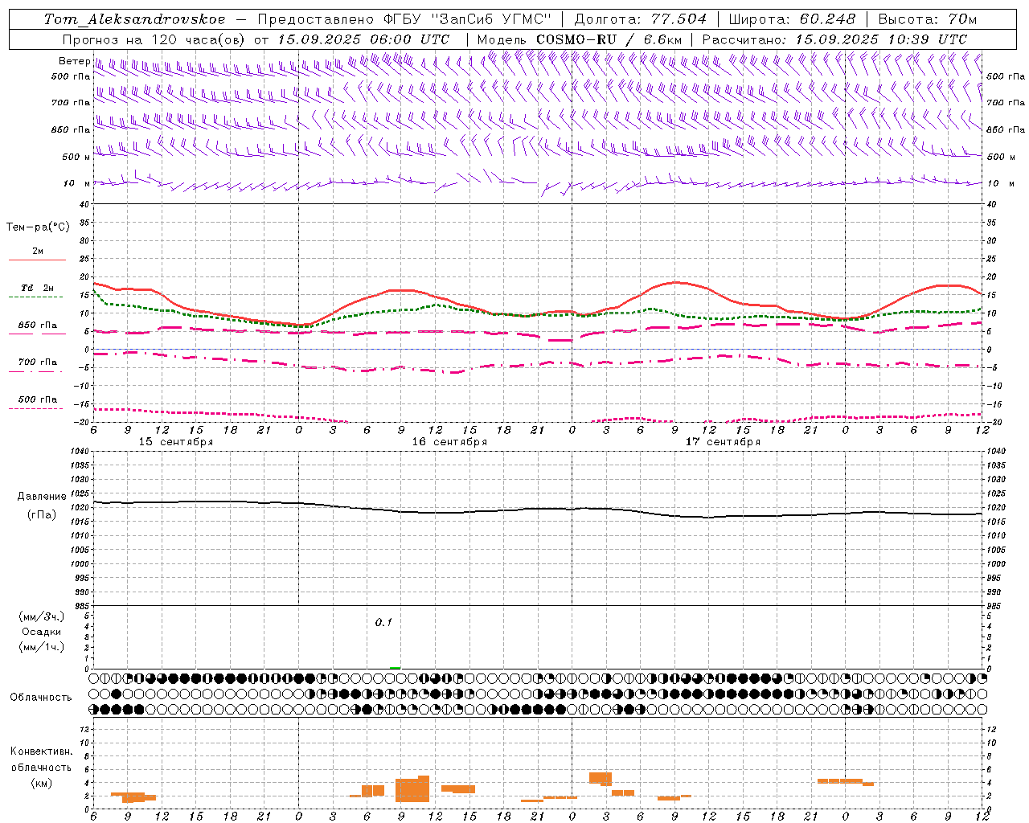Click the longitude value Долгота: 77.504
Viewport: 1029px width, 823px height.
pyautogui.click(x=641, y=19)
